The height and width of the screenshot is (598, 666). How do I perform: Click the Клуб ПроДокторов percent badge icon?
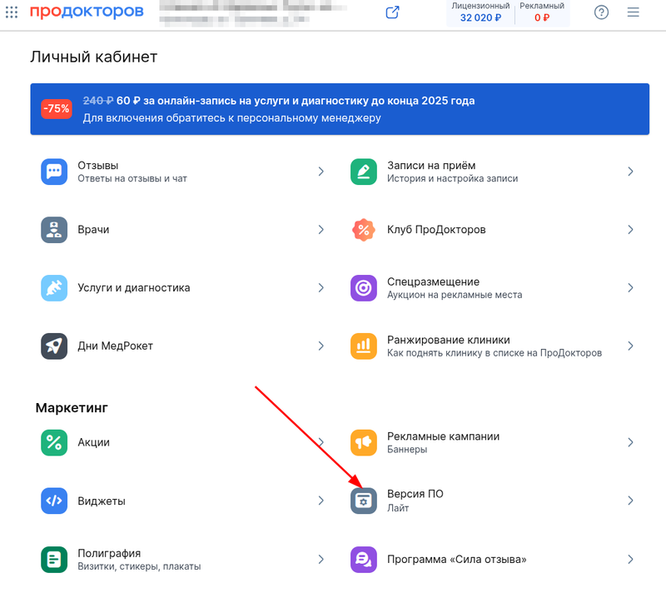(364, 230)
